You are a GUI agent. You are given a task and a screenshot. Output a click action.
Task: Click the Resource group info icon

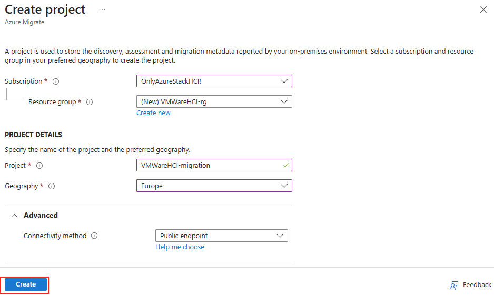90,102
